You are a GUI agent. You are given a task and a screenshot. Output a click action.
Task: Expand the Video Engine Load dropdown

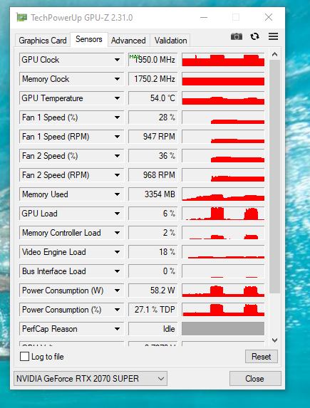117,252
